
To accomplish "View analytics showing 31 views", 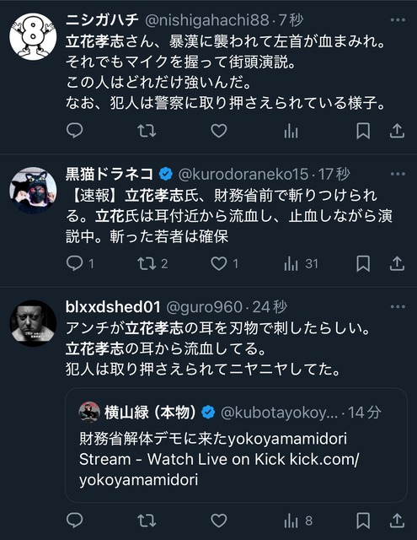I will (x=301, y=264).
